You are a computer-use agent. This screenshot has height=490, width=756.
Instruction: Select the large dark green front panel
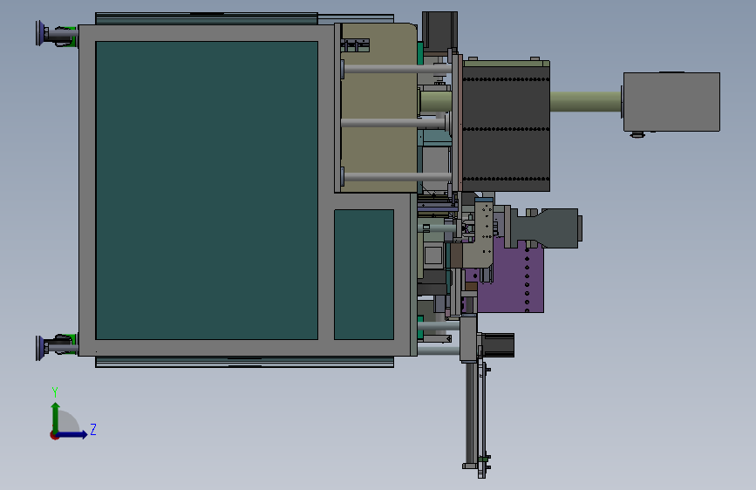tap(207, 190)
